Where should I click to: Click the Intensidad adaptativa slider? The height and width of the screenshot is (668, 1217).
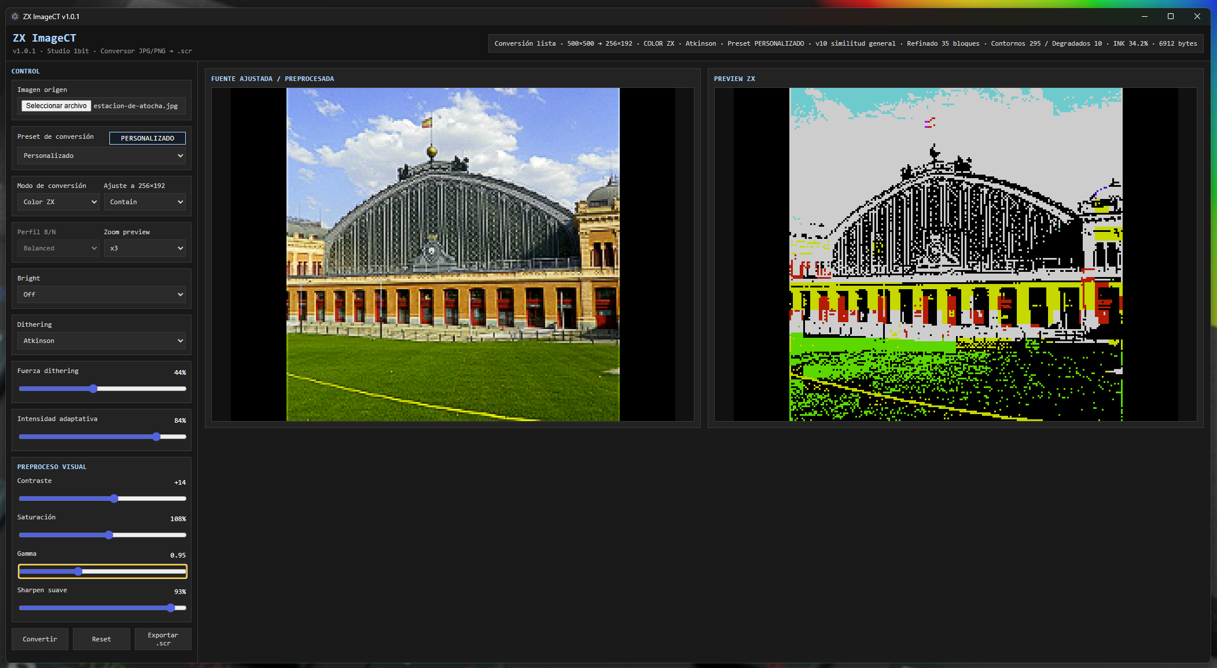(x=102, y=437)
